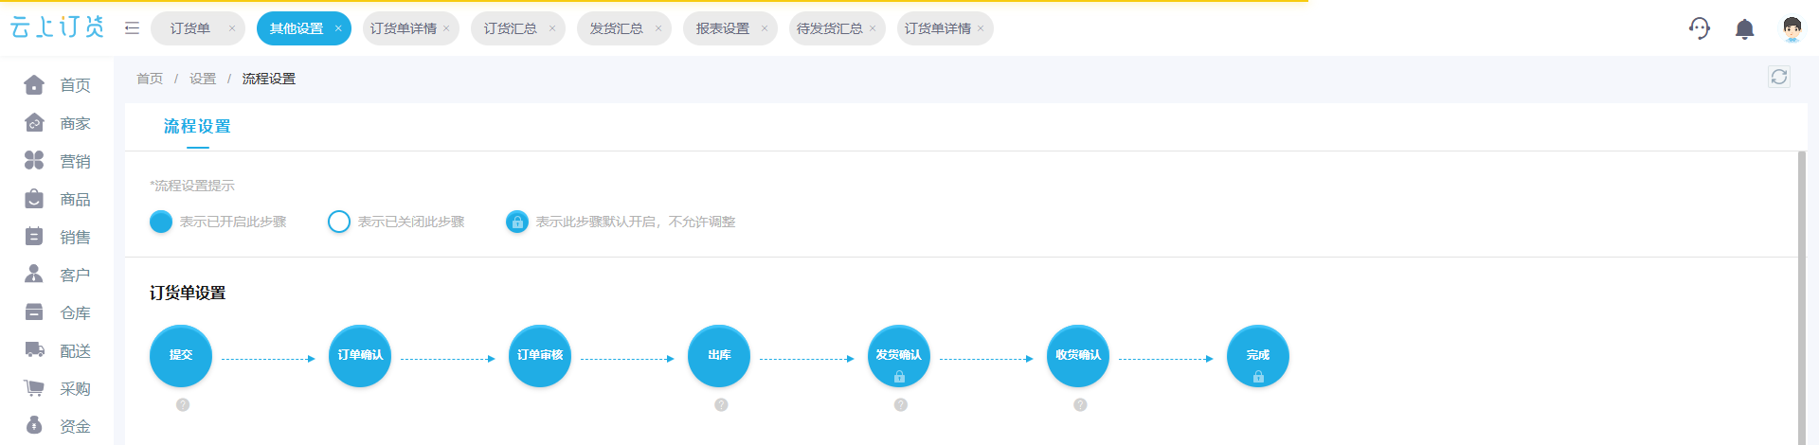Open 配送 in the sidebar
The width and height of the screenshot is (1819, 445).
57,350
